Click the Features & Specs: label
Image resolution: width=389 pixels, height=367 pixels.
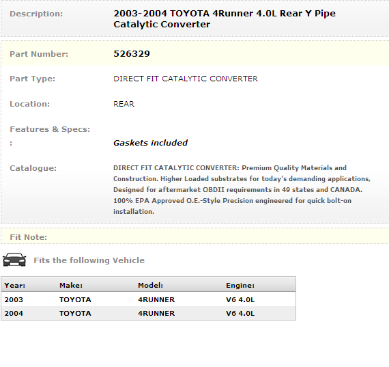coord(50,129)
